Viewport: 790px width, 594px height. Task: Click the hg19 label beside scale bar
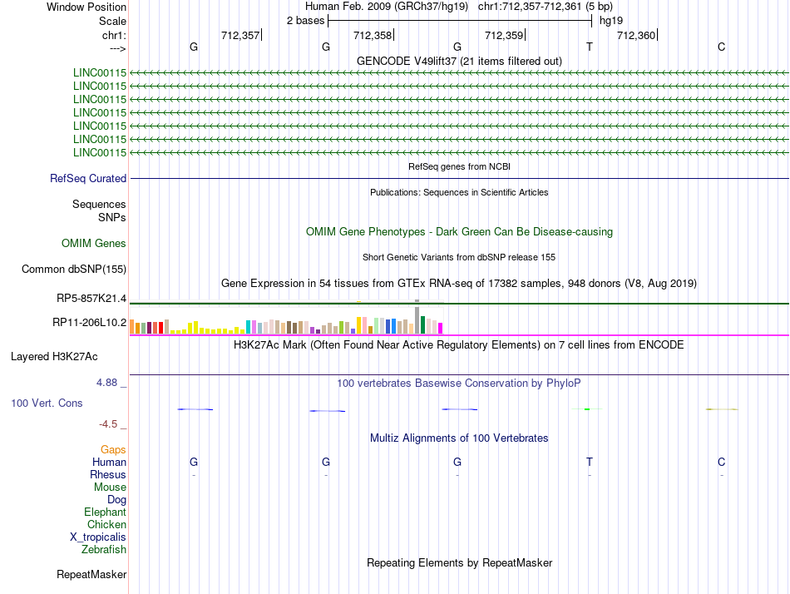[x=611, y=21]
